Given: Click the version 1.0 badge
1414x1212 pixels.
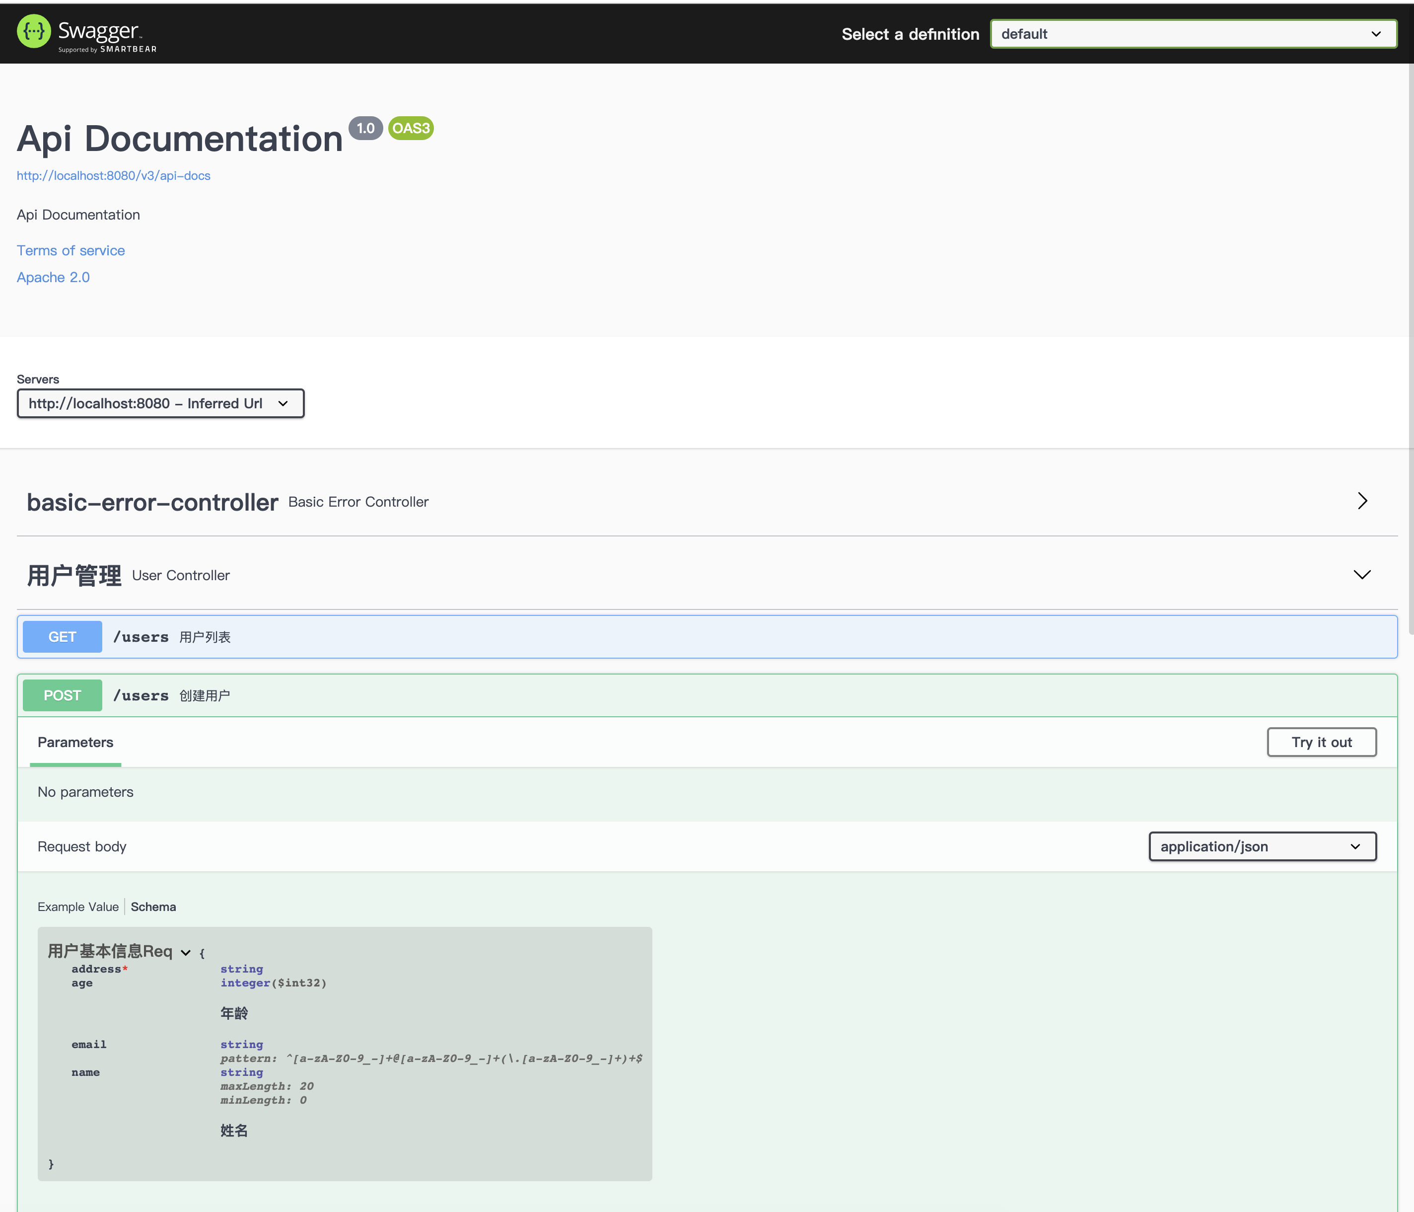Looking at the screenshot, I should click(x=366, y=128).
